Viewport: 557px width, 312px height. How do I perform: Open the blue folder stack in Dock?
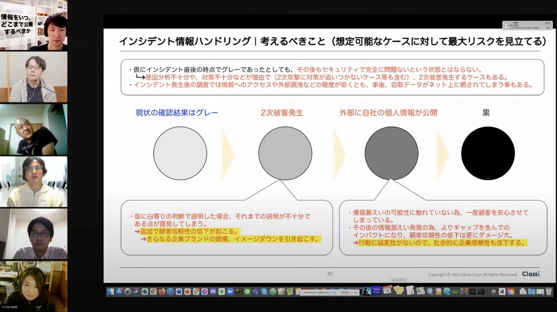tap(531, 292)
